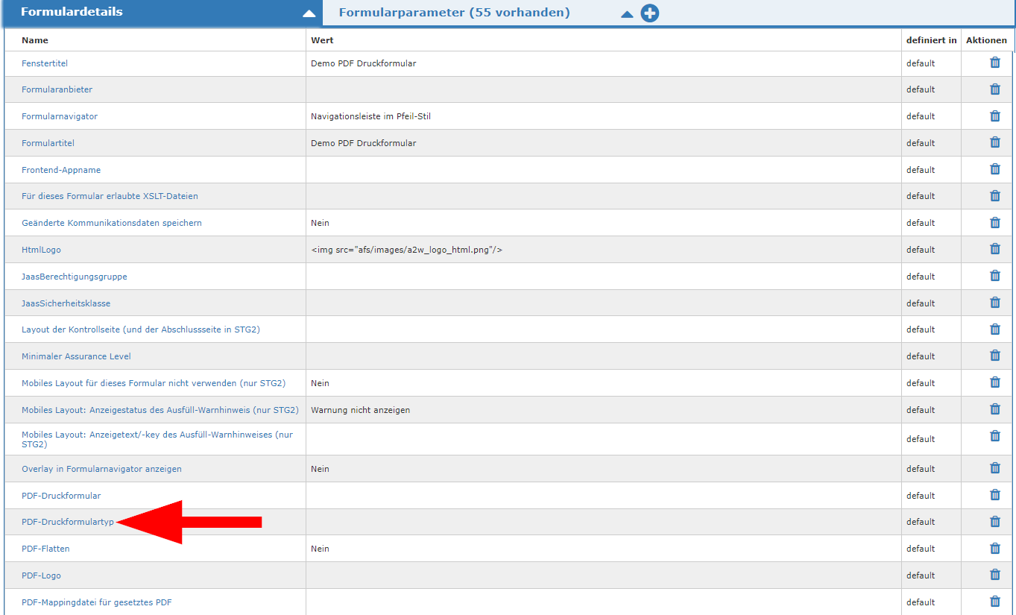Viewport: 1016px width, 615px height.
Task: Open Mobiles Layout nicht verwenden link
Action: [154, 383]
